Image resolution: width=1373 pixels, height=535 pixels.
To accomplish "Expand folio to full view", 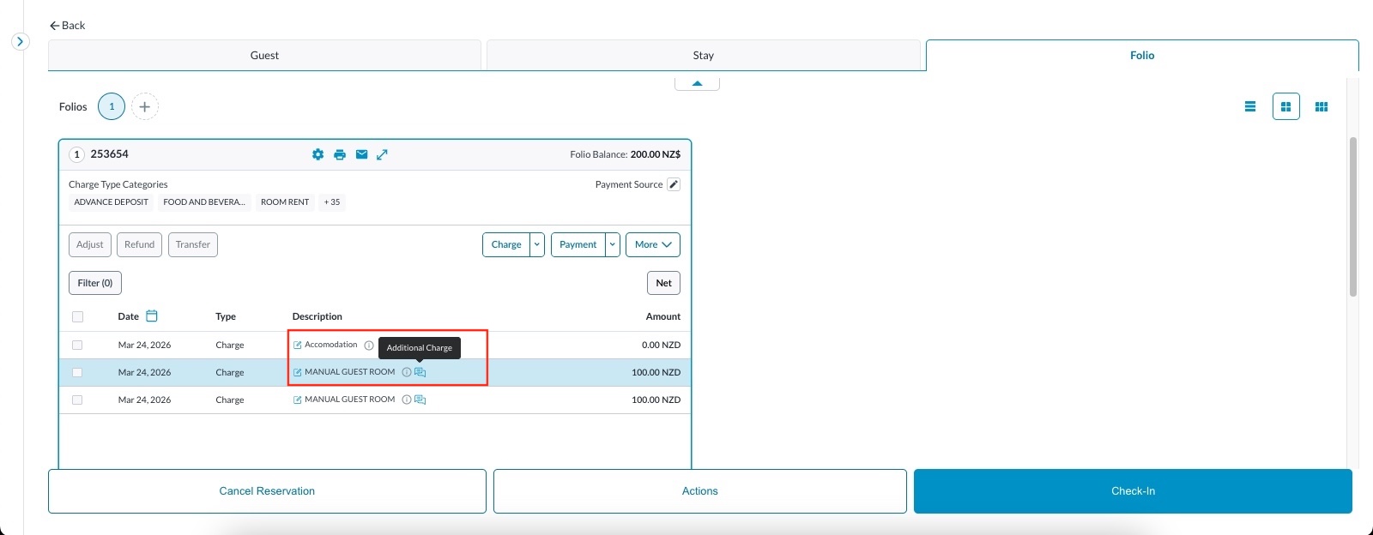I will click(x=383, y=154).
